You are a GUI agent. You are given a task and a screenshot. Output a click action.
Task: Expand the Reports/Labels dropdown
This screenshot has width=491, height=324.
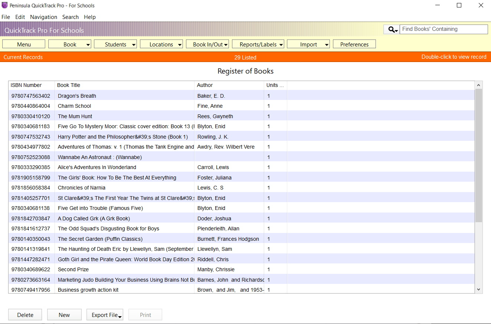(258, 44)
